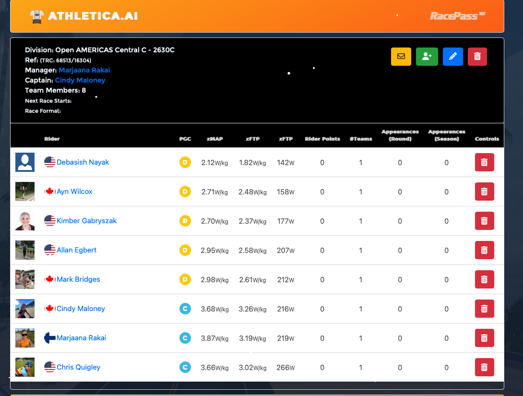Click Ayn Wilcox's D category badge
The height and width of the screenshot is (396, 523).
point(185,192)
